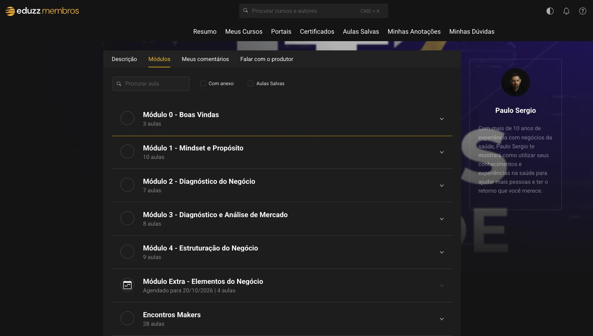
Task: Focus the Procurar aula search field
Action: tap(151, 84)
